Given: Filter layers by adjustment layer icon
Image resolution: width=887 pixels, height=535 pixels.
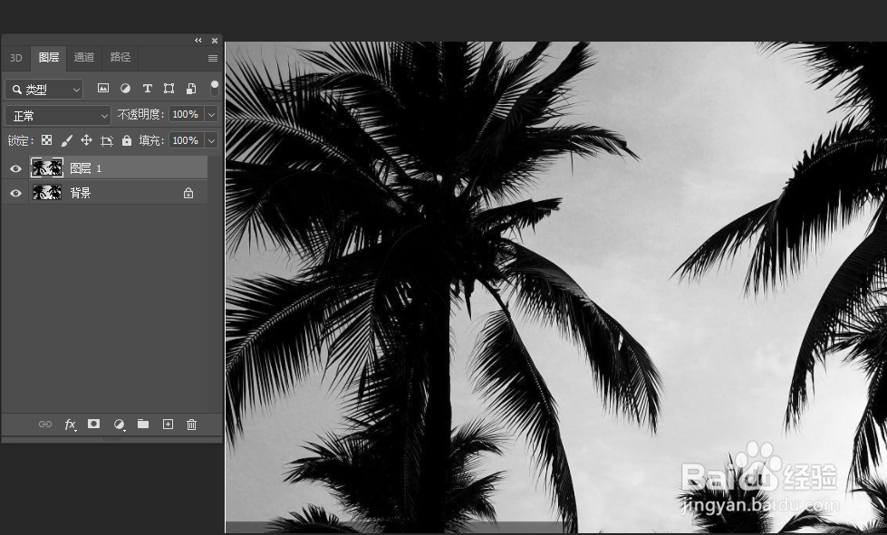Looking at the screenshot, I should 125,88.
